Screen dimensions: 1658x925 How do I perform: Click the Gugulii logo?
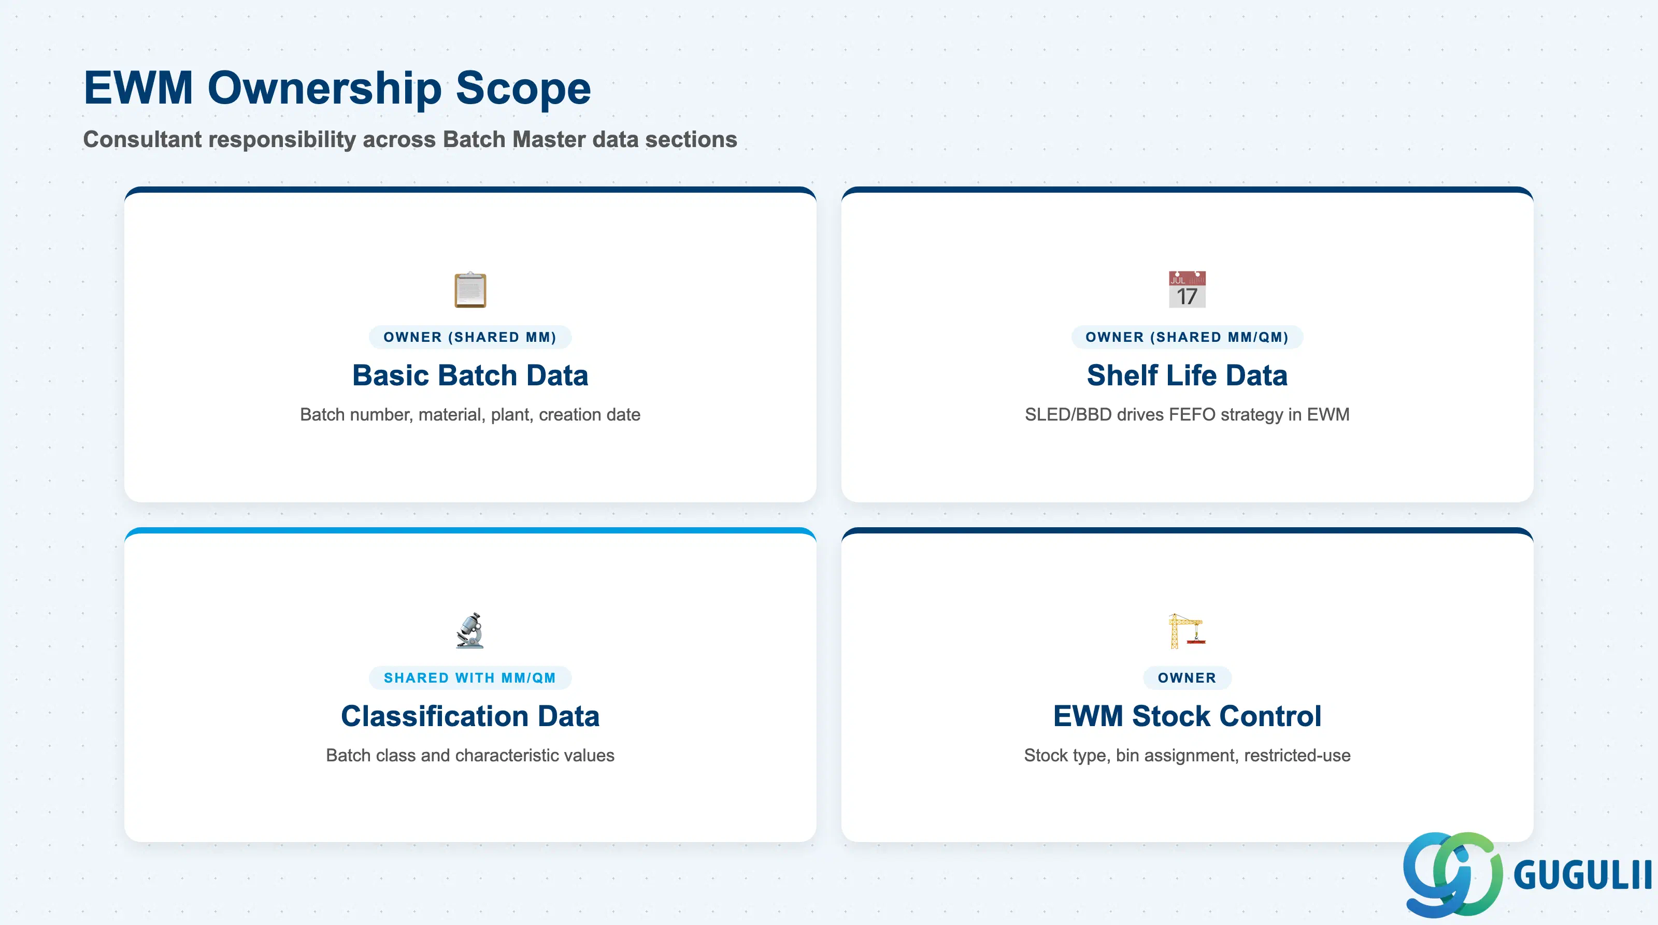pos(1527,874)
